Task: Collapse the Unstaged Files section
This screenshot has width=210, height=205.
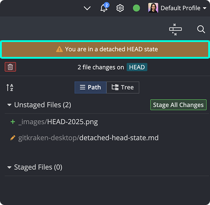Action: point(9,105)
